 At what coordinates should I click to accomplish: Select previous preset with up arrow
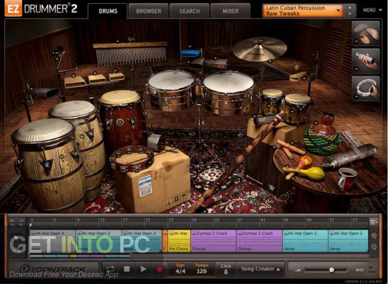click(x=350, y=7)
